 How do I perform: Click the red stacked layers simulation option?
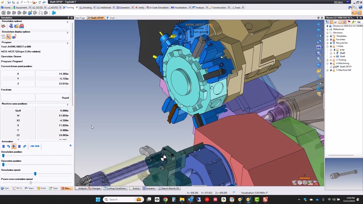pos(22,26)
